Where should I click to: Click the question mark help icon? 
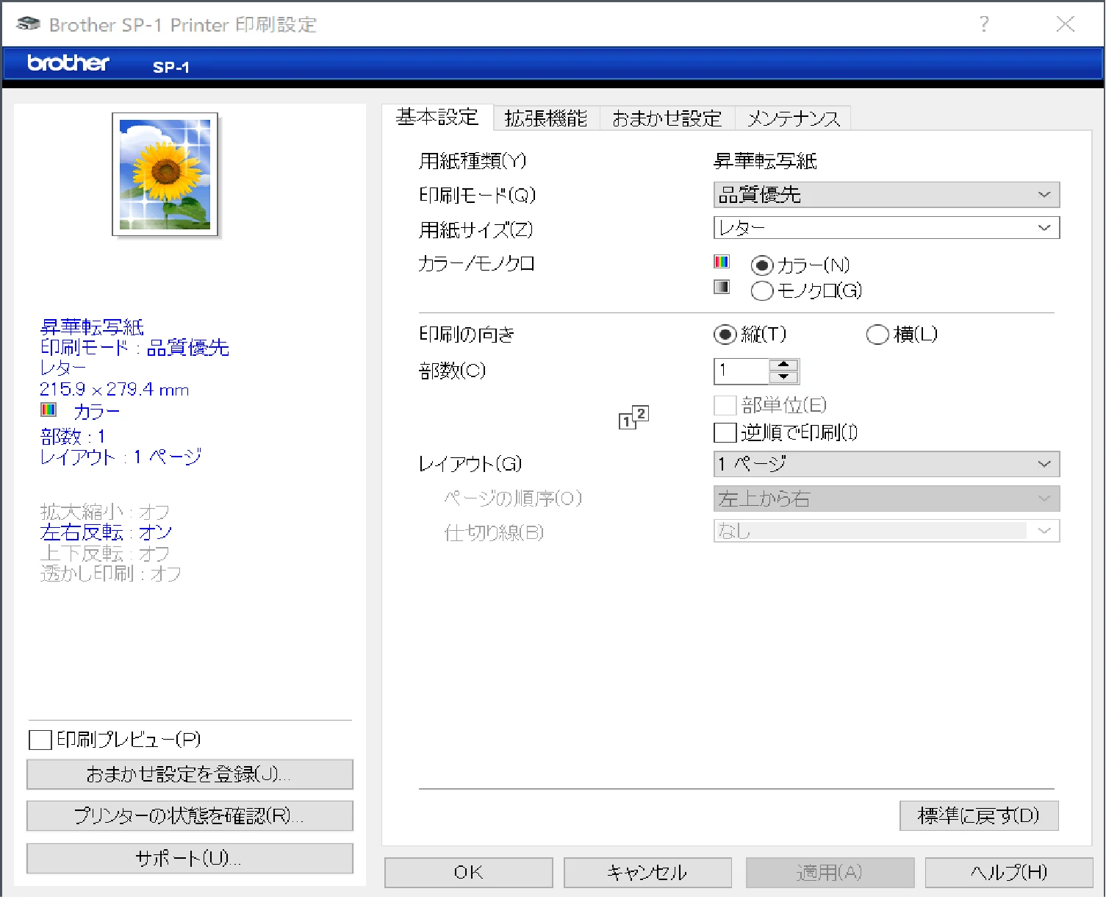(x=984, y=24)
